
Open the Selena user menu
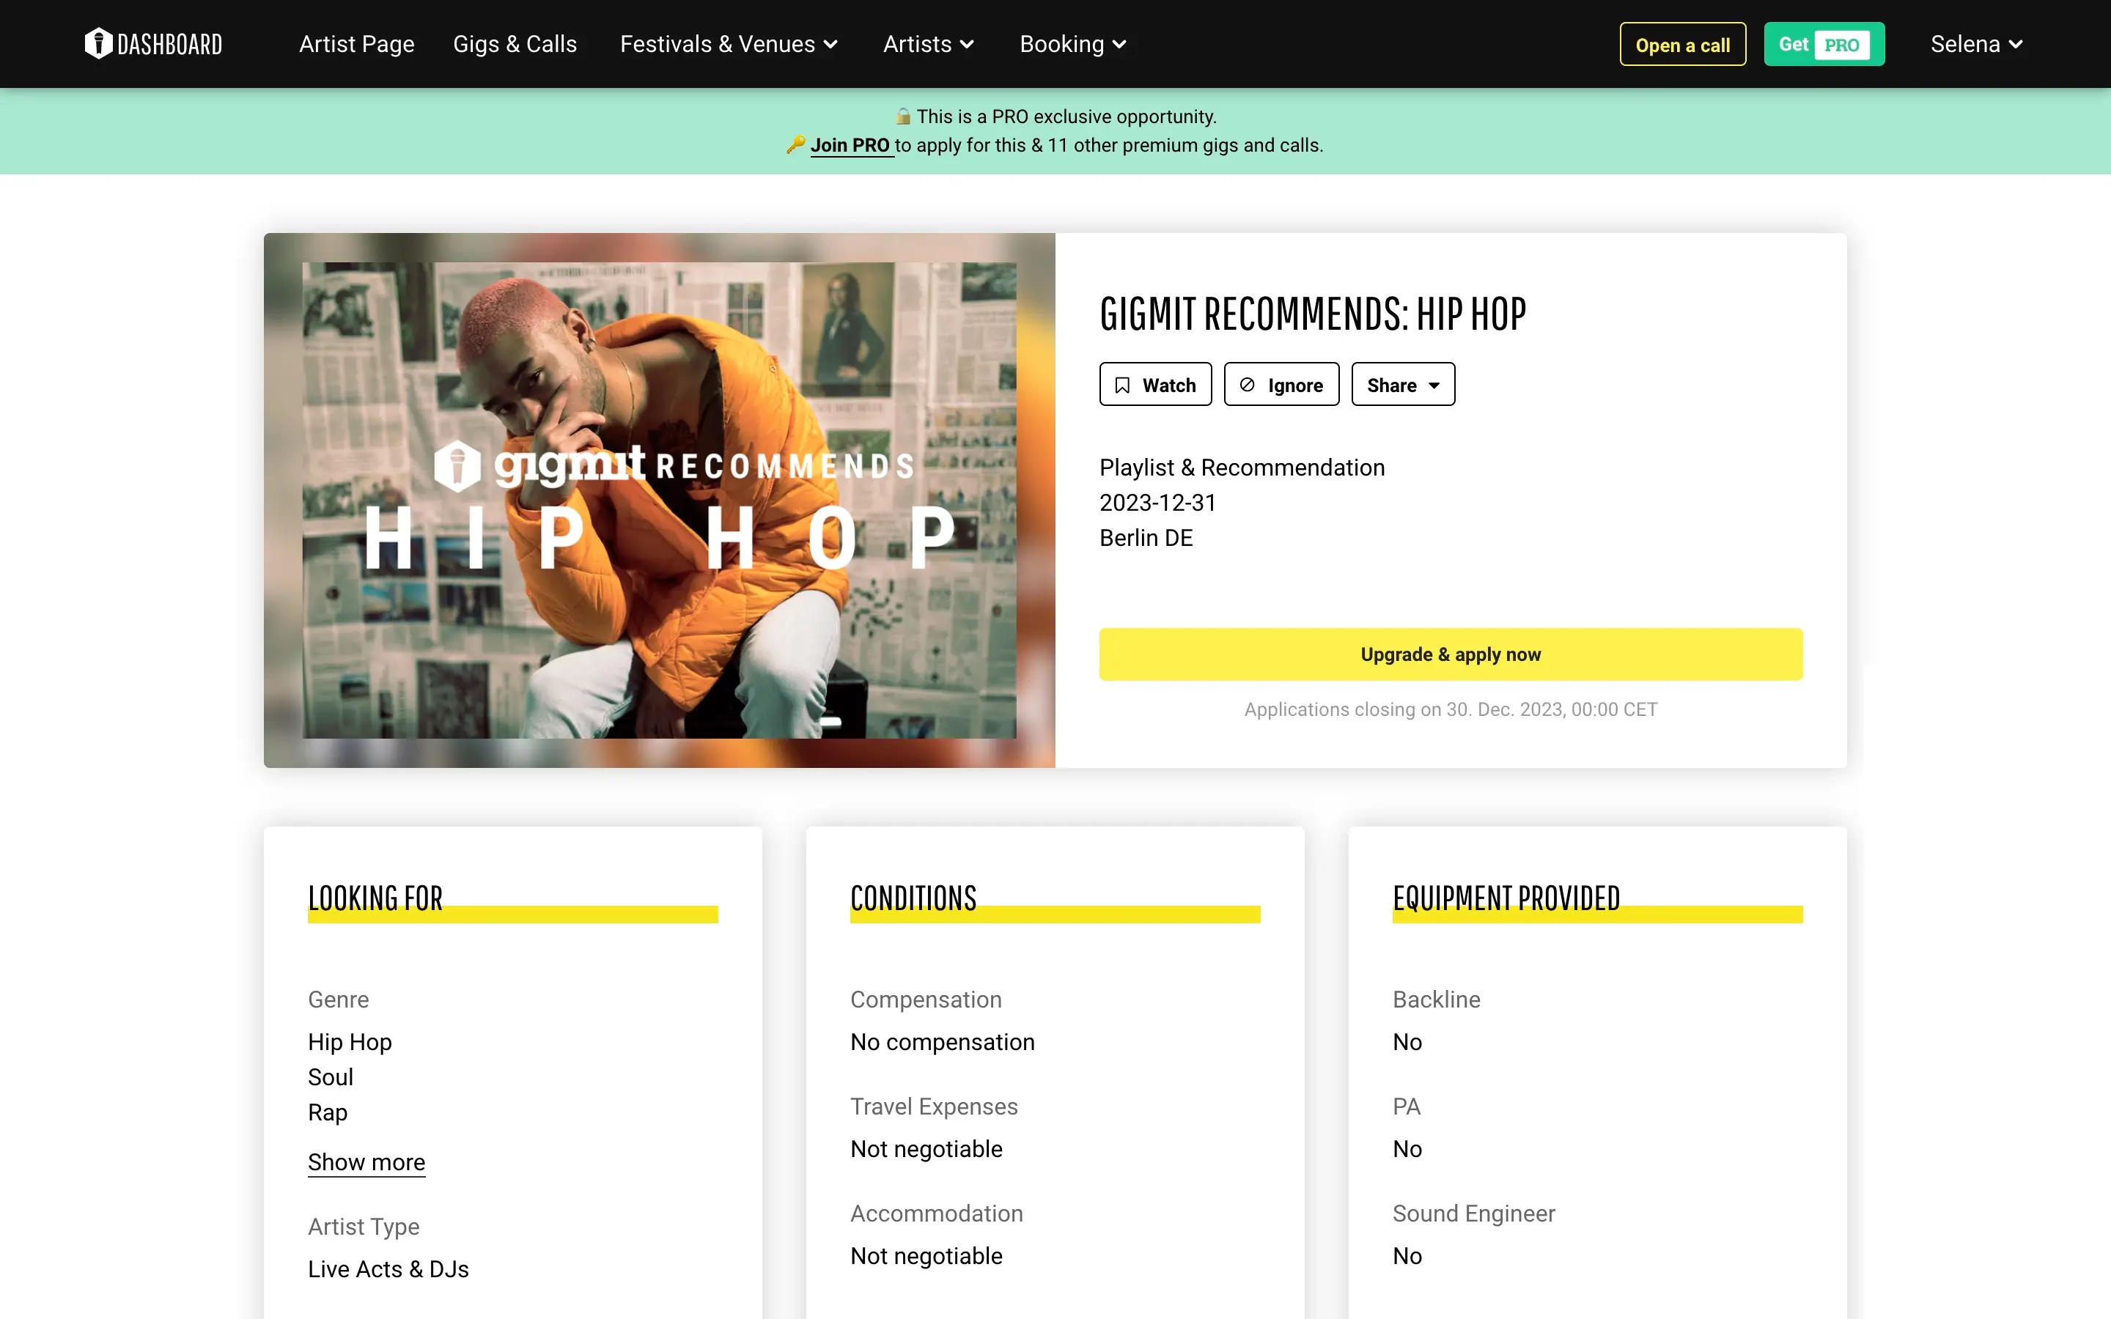[x=1976, y=44]
